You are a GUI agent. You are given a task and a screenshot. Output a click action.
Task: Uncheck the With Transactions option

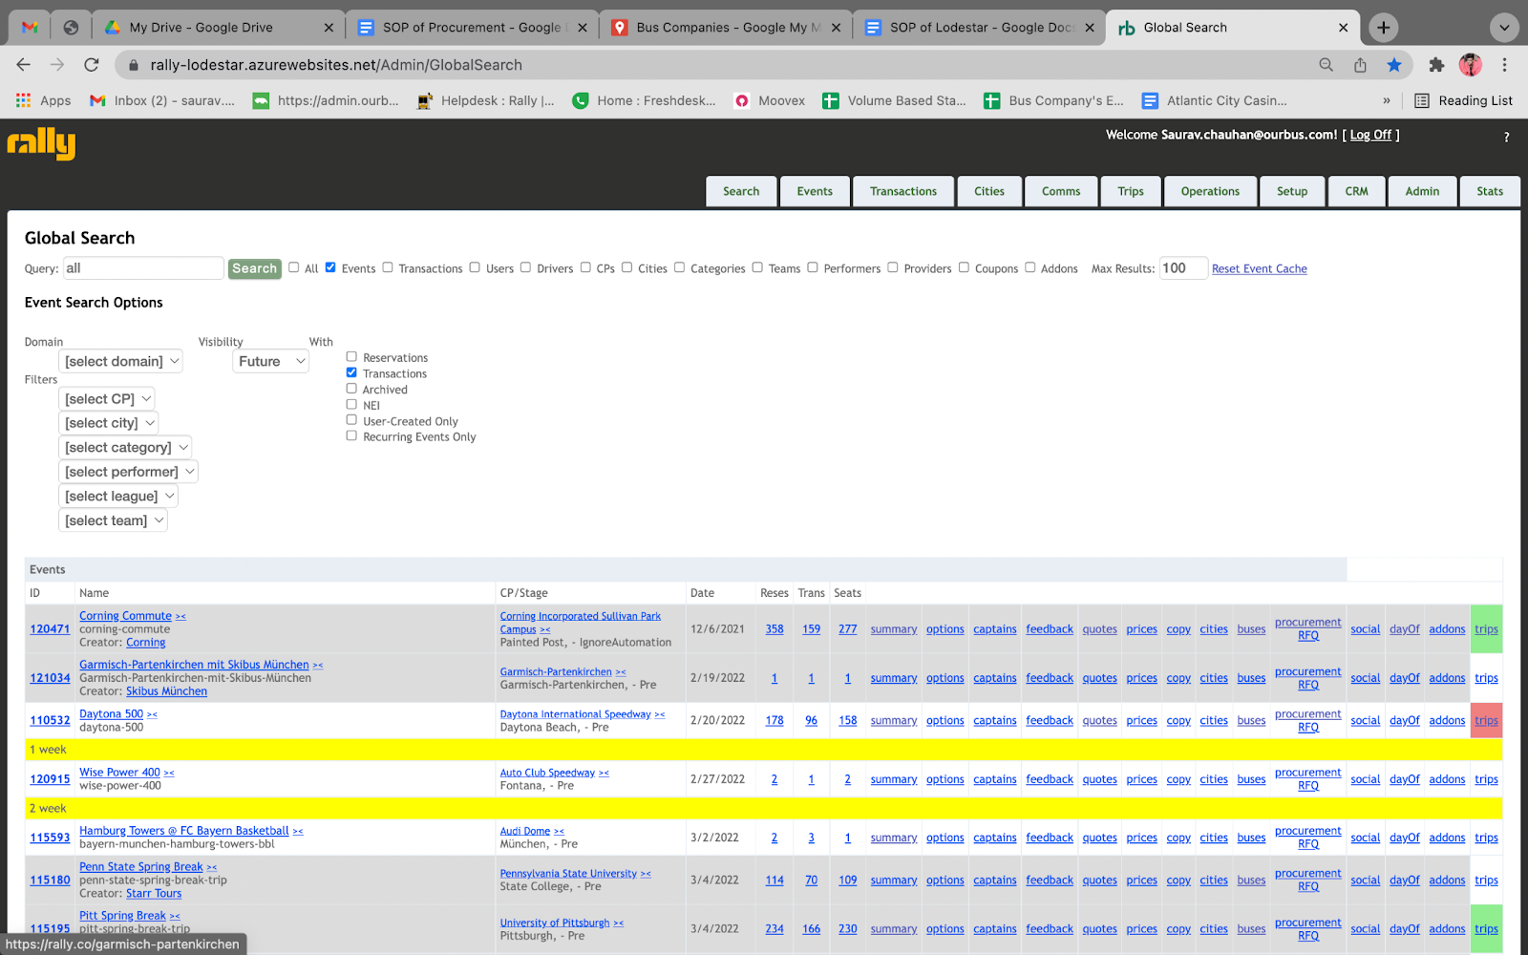(x=351, y=372)
